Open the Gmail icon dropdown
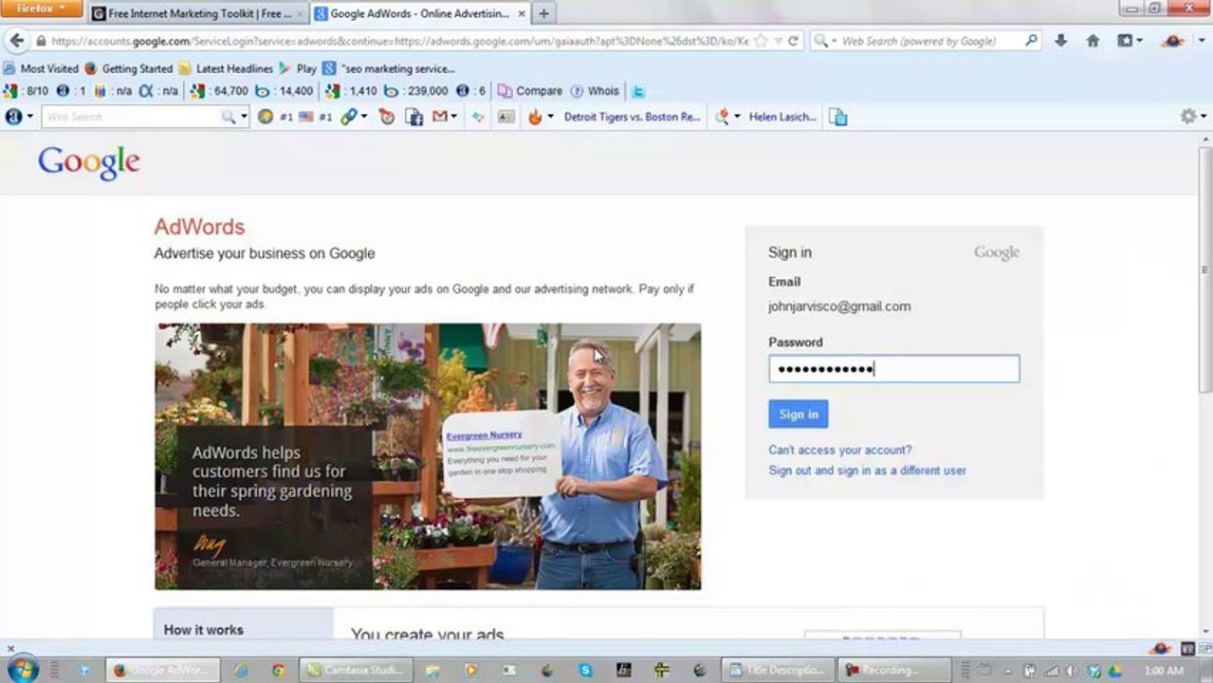 [x=444, y=117]
